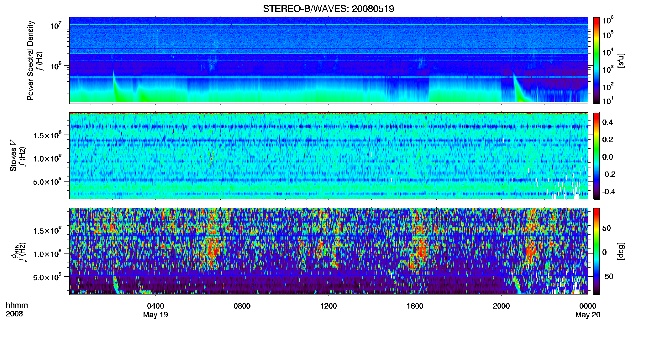Click the hhmm time format label
The width and height of the screenshot is (657, 338).
point(17,305)
